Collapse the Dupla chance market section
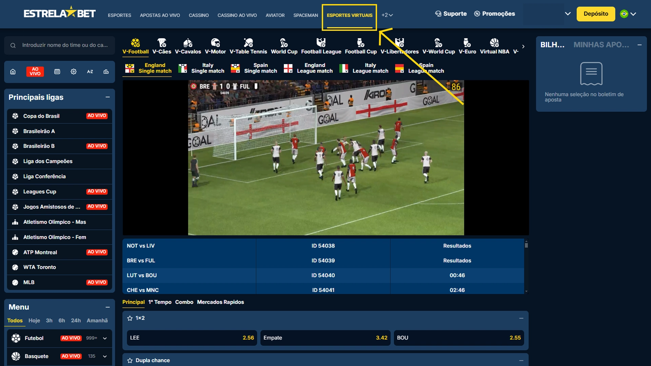 pos(521,361)
